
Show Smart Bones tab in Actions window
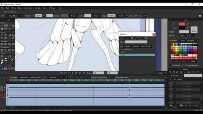pyautogui.click(x=146, y=47)
